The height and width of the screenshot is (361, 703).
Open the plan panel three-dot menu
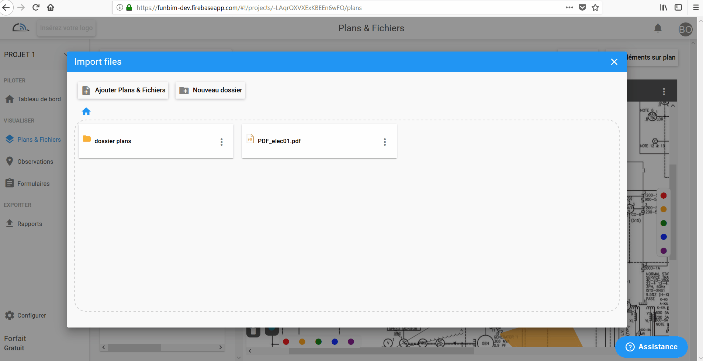click(x=664, y=91)
